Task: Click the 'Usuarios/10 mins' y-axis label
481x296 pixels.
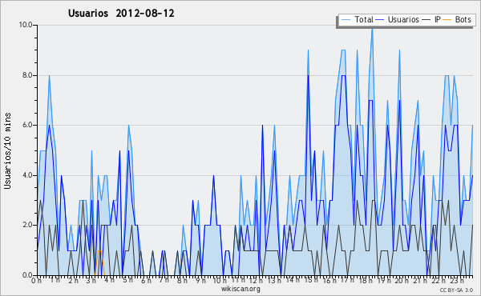Action: [7, 151]
